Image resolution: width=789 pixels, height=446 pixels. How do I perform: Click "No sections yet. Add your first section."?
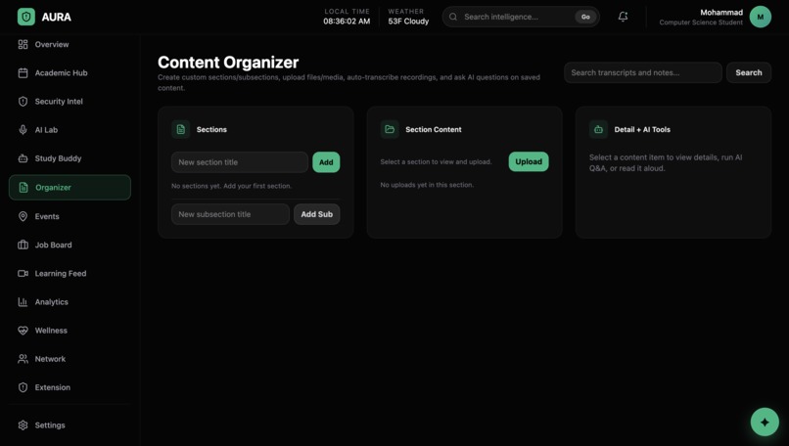231,186
